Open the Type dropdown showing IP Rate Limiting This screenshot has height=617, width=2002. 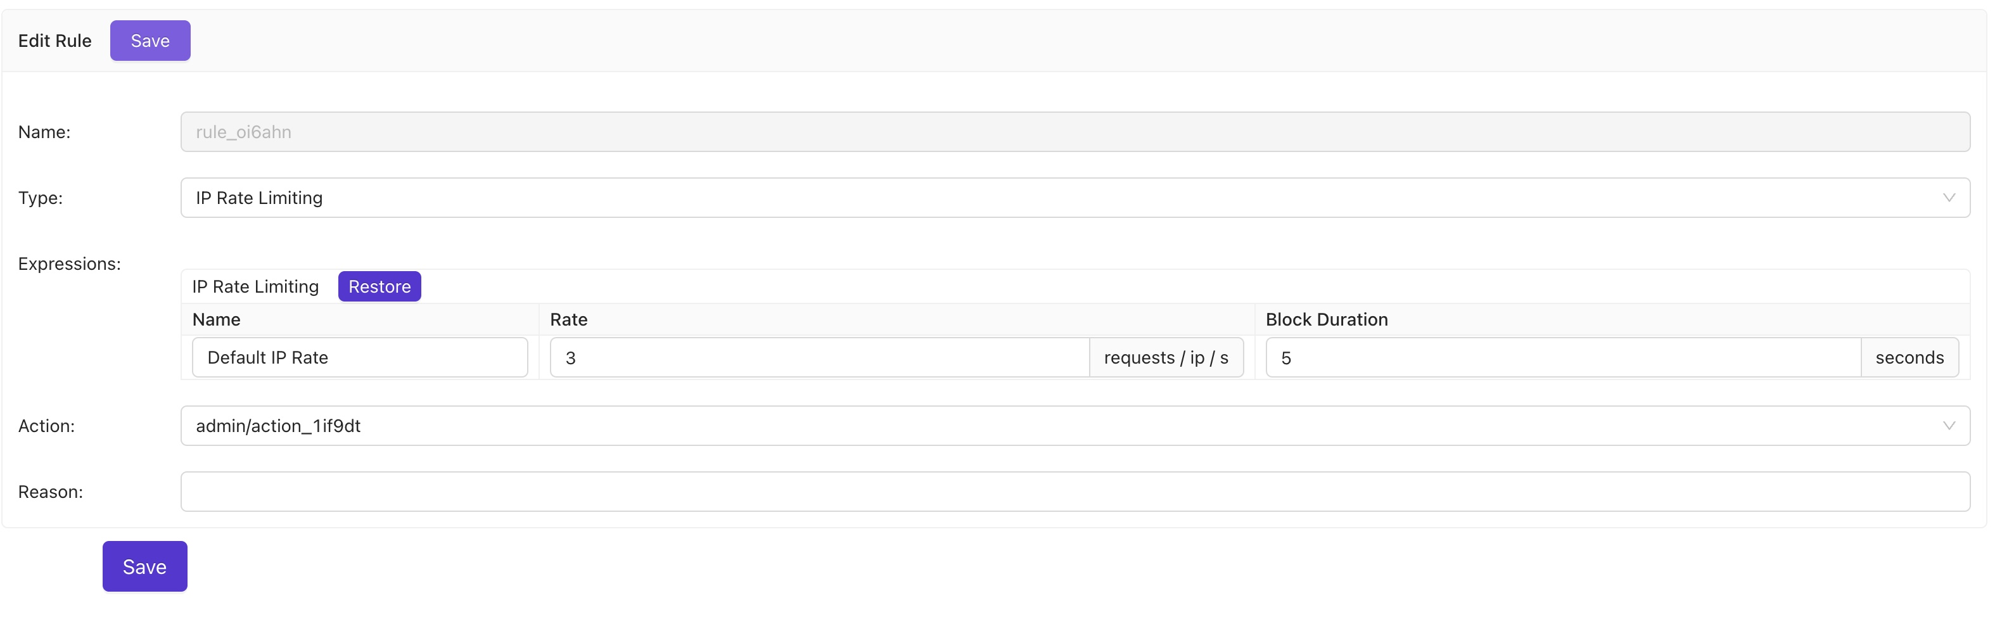[x=1073, y=198]
